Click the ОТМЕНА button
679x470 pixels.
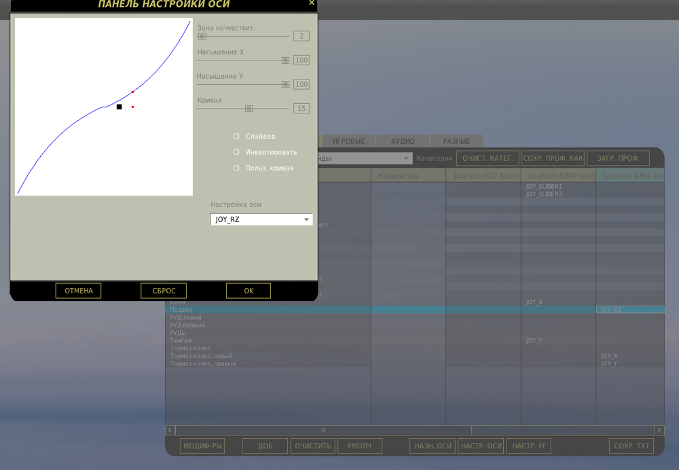click(78, 291)
